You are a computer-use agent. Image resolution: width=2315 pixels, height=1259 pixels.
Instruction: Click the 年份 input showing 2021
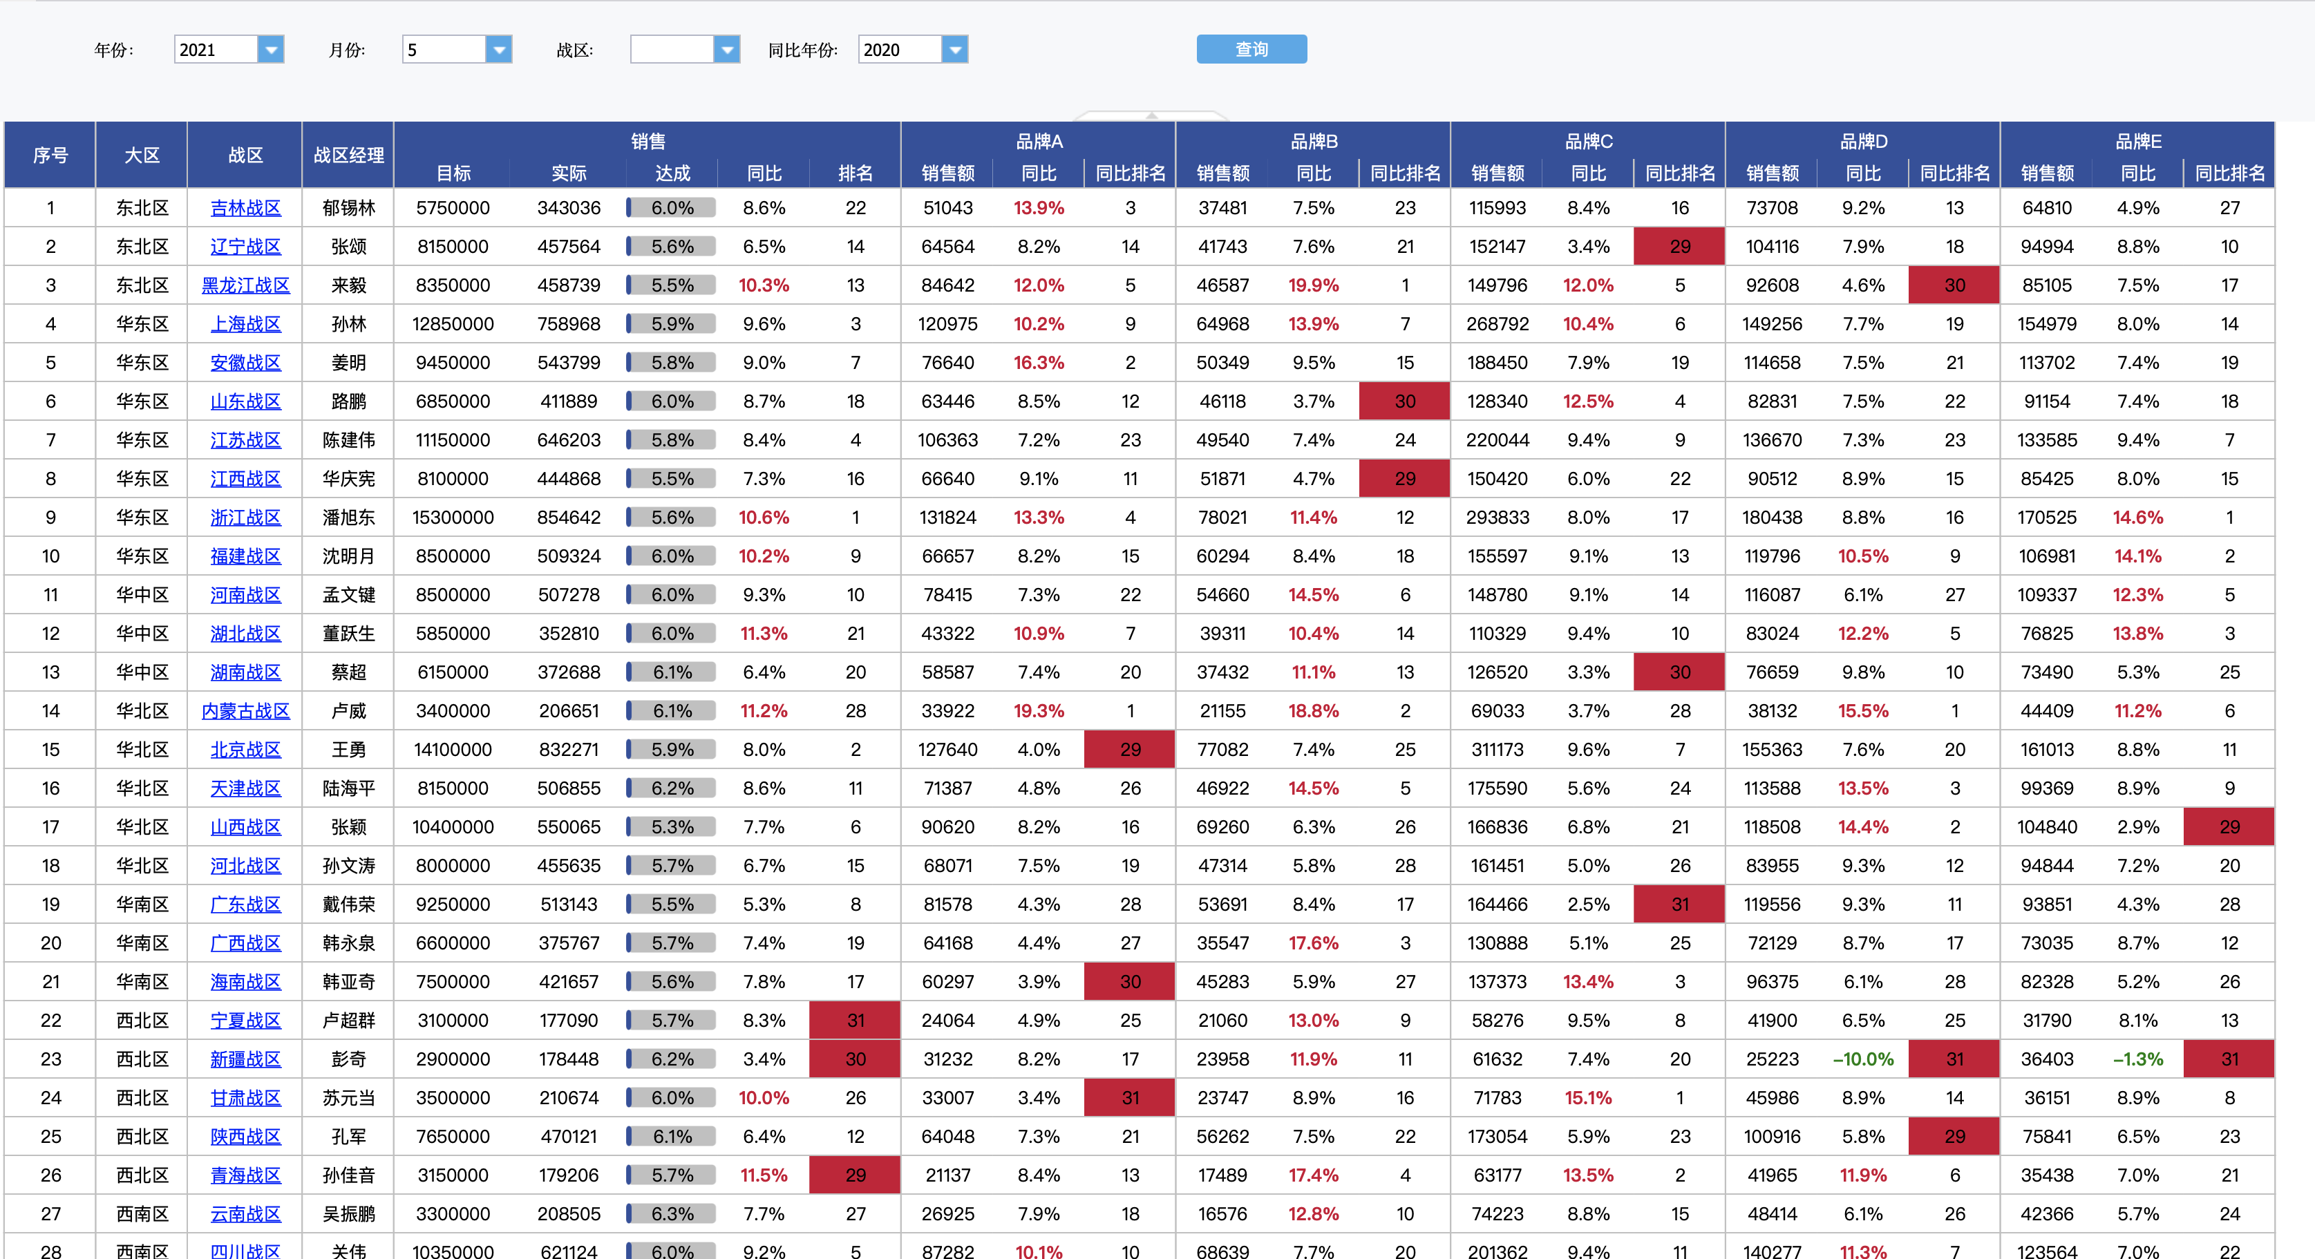pos(216,50)
